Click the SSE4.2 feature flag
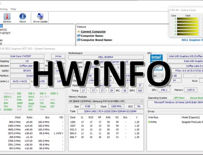Viewport: 203px width, 155px height. click(8, 97)
